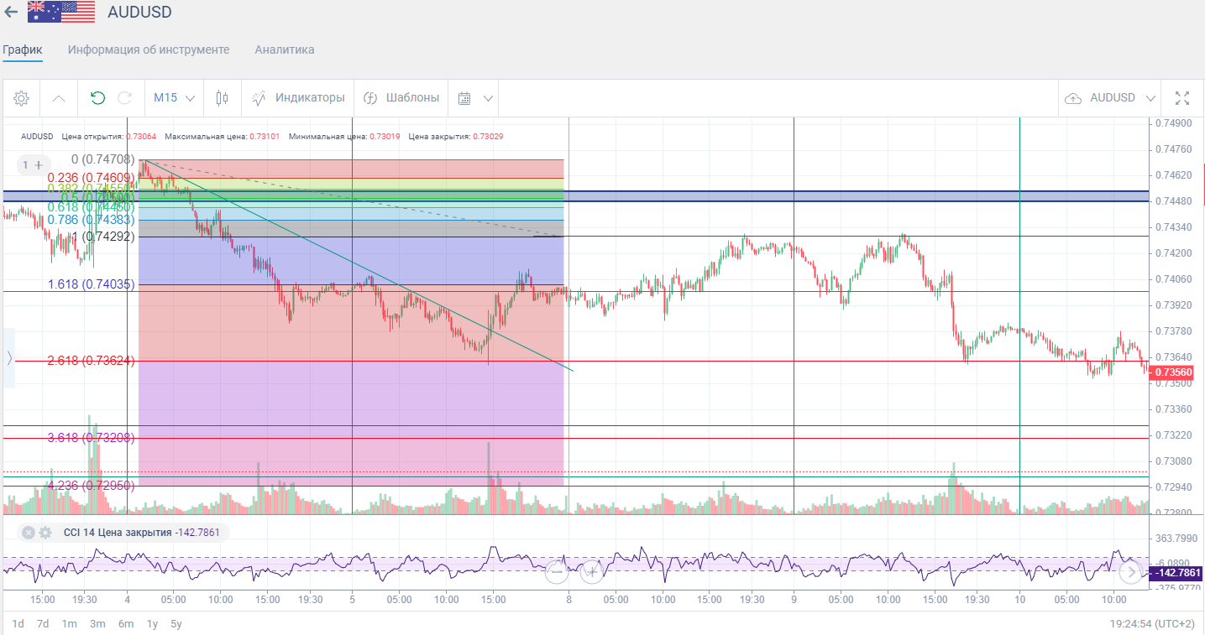Select the 1d time range
Screen dimensions: 1205x635
[18, 623]
